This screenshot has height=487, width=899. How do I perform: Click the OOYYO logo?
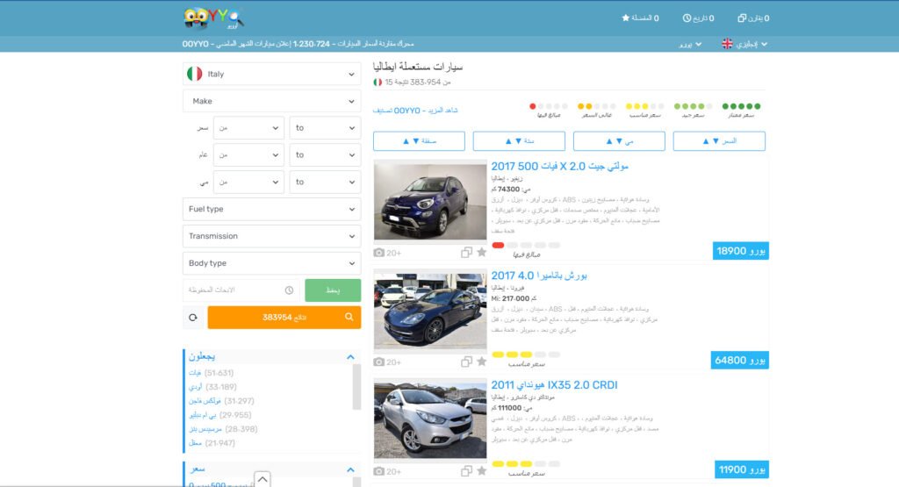pos(214,18)
